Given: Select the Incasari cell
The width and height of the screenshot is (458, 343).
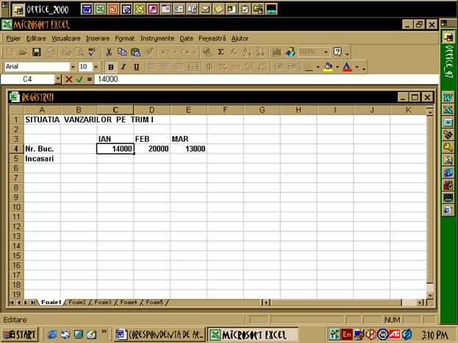Looking at the screenshot, I should [42, 159].
